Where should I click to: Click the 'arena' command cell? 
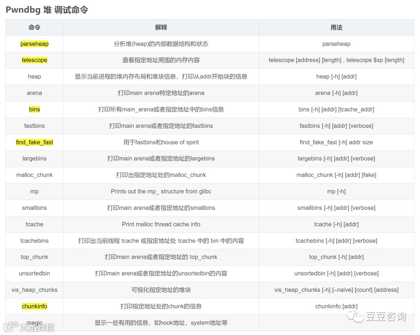click(x=34, y=93)
